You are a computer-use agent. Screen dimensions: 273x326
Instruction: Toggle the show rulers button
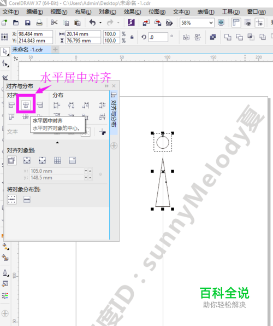[x=236, y=22]
